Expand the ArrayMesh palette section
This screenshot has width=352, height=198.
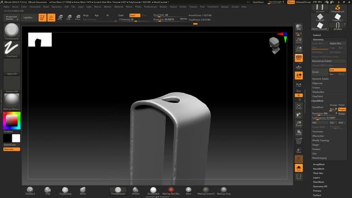point(318,164)
